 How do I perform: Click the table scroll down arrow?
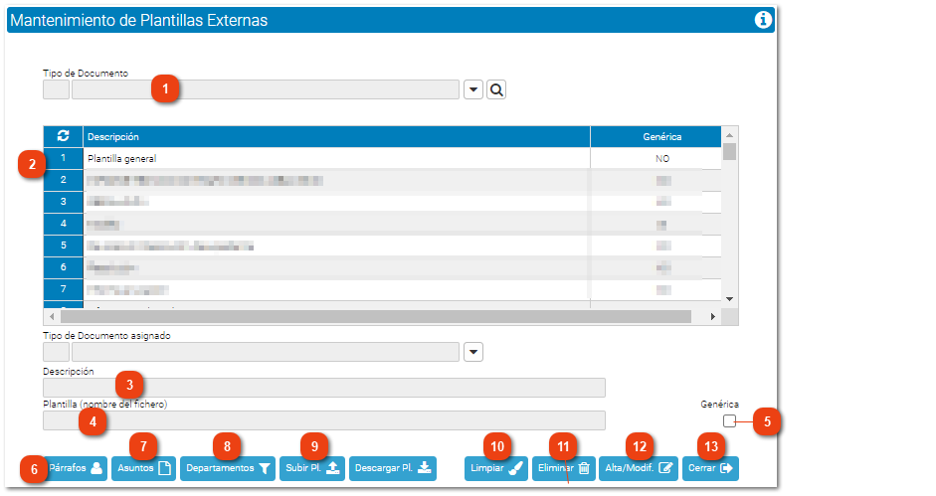click(x=729, y=299)
